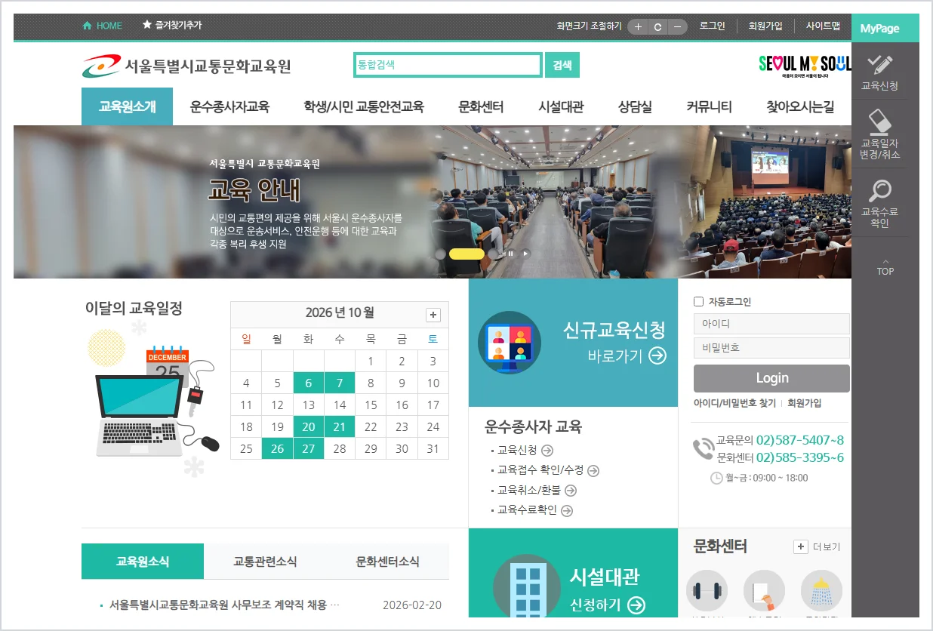This screenshot has height=631, width=933.
Task: Open the 운수종사자교육 menu
Action: pos(229,107)
